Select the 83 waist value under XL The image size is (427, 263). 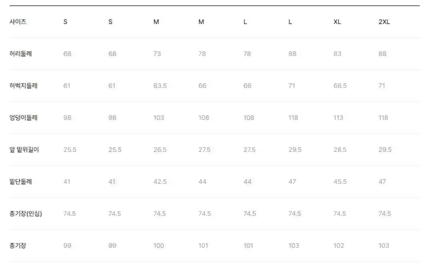point(337,54)
